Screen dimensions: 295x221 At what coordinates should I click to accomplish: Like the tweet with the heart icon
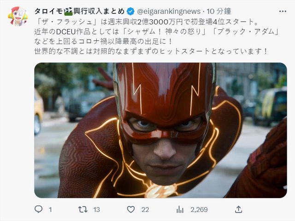(x=131, y=210)
